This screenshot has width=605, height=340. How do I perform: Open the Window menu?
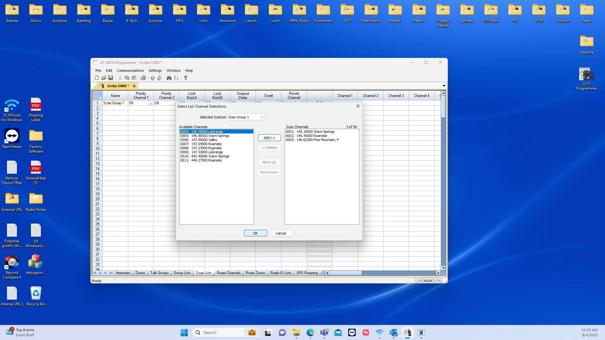(x=174, y=71)
